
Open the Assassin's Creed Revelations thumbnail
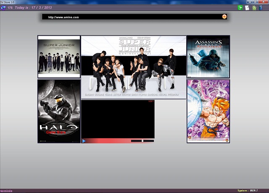208,57
